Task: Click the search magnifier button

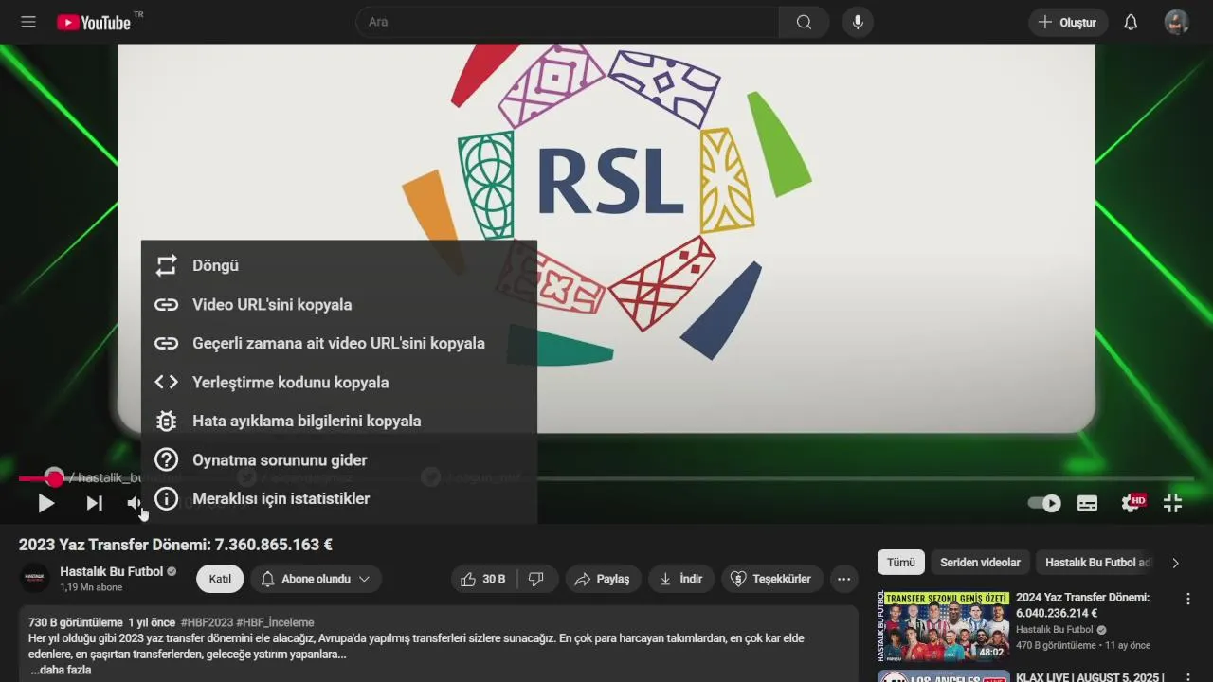Action: click(804, 22)
